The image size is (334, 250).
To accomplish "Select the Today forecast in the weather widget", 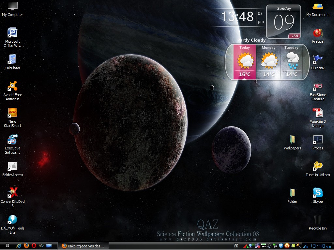I will click(245, 62).
